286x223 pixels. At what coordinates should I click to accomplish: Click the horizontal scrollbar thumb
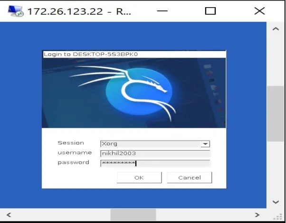(x=133, y=215)
